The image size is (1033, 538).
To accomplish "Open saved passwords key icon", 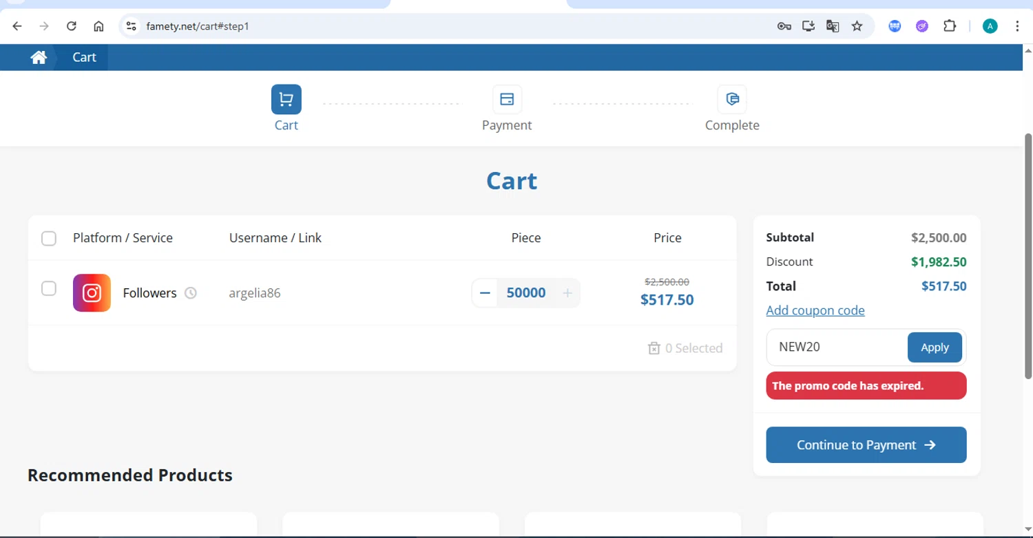I will pos(784,26).
